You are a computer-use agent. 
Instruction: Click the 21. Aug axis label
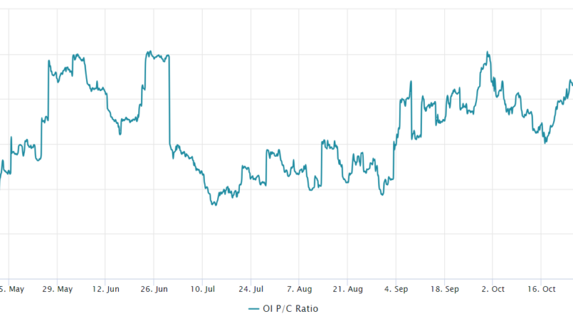point(347,289)
